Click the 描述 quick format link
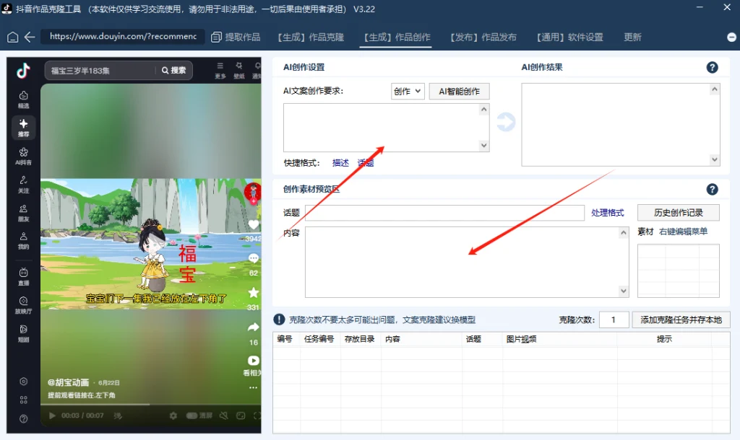 click(x=340, y=163)
